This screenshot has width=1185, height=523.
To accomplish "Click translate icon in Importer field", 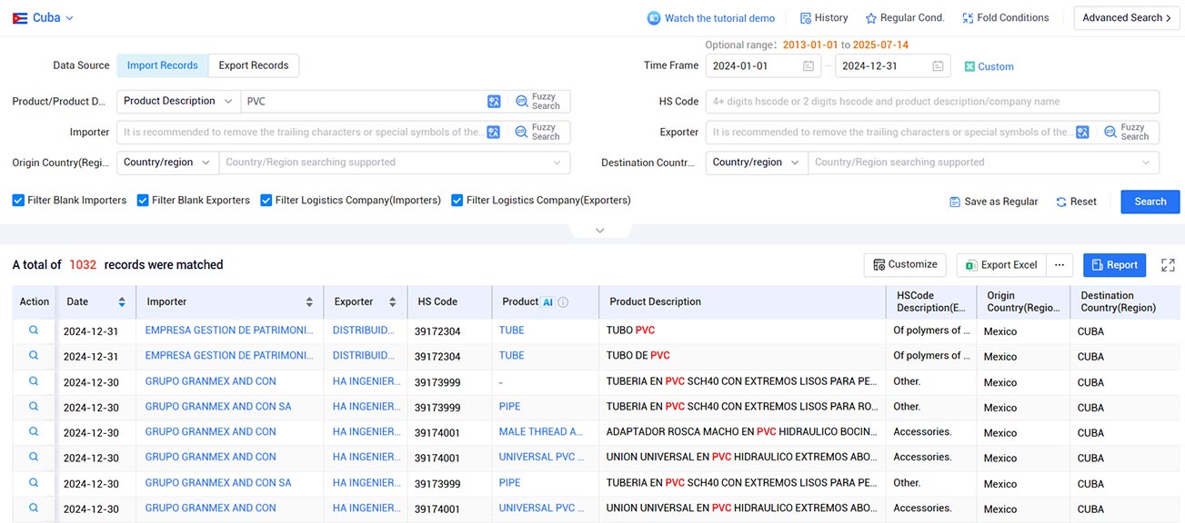I will point(494,132).
